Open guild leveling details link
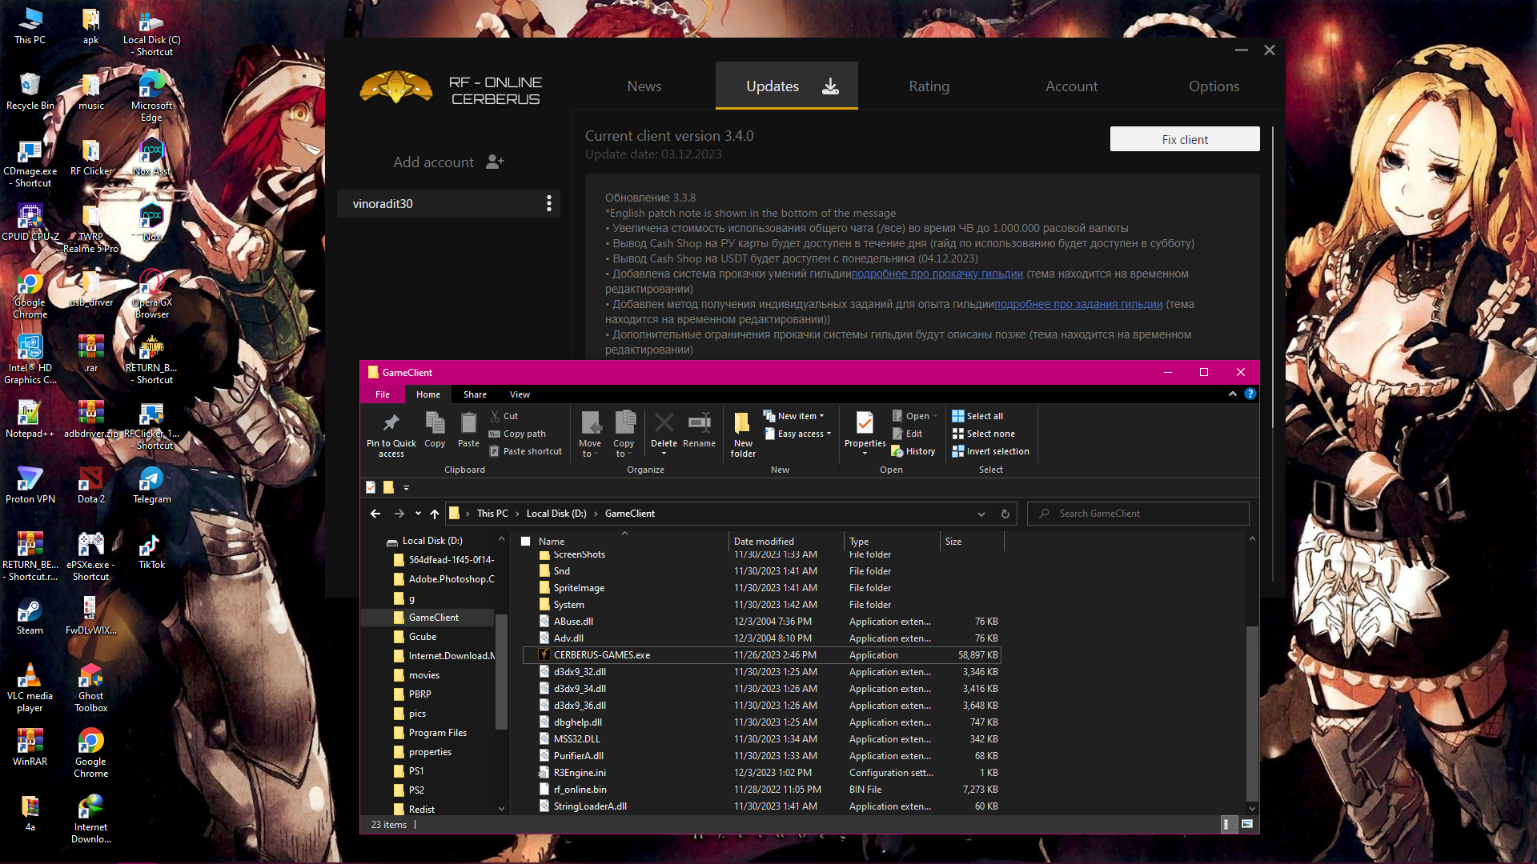Image resolution: width=1537 pixels, height=864 pixels. point(937,274)
